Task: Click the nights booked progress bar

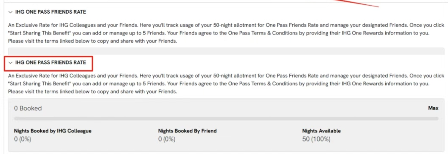Action: point(226,118)
